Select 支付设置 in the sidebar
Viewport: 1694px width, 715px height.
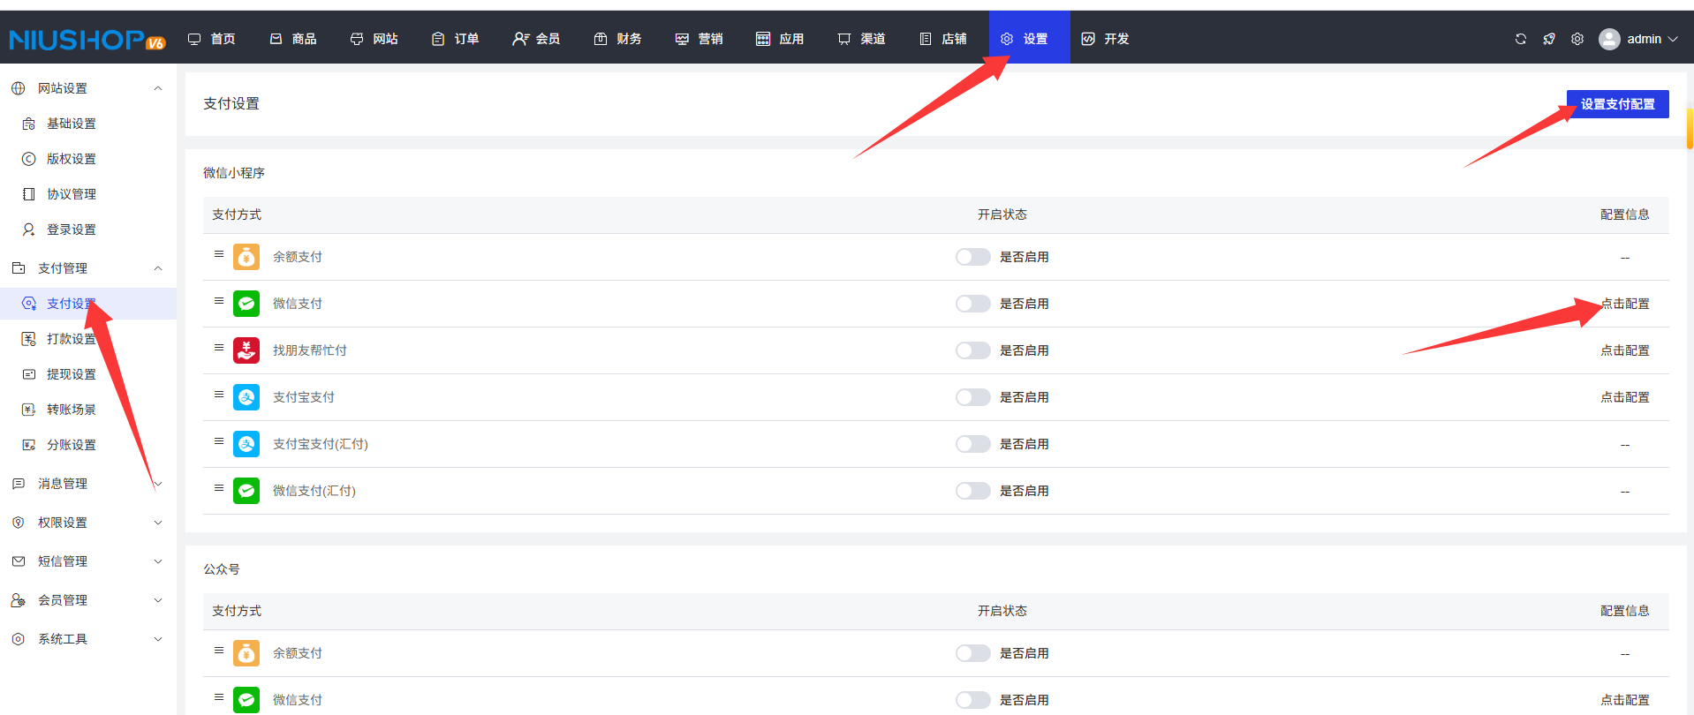[88, 304]
